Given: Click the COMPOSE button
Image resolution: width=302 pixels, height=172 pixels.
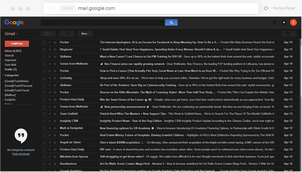Looking at the screenshot, I should tap(17, 44).
